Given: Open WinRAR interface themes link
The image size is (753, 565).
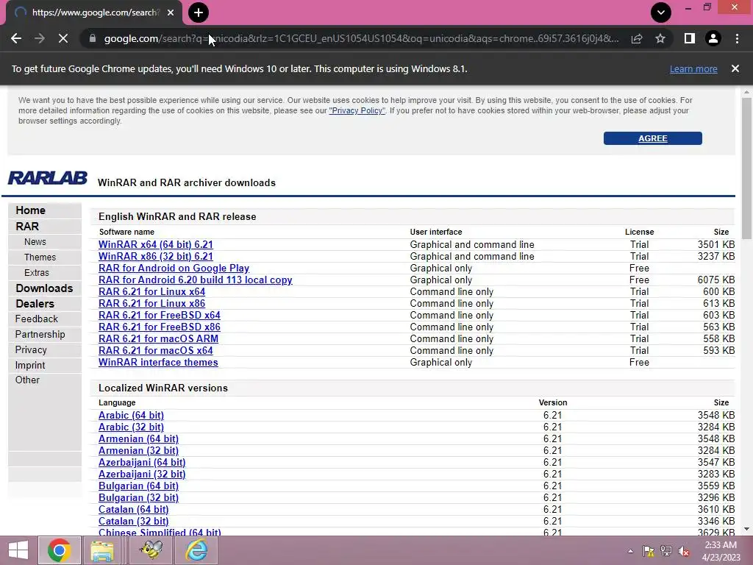Looking at the screenshot, I should point(158,362).
